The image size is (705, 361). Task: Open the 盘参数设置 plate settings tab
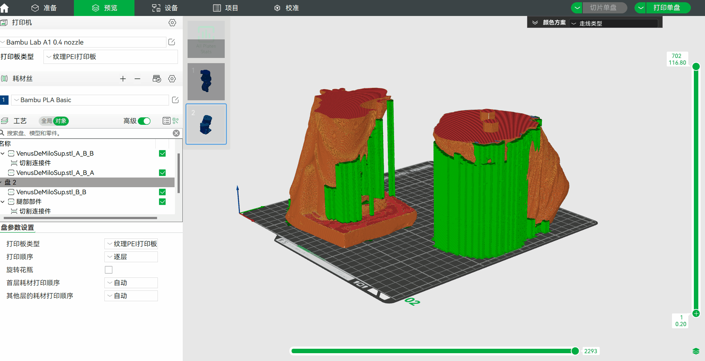click(x=17, y=227)
